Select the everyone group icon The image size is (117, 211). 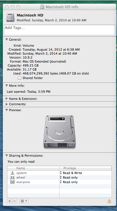(x=12, y=182)
